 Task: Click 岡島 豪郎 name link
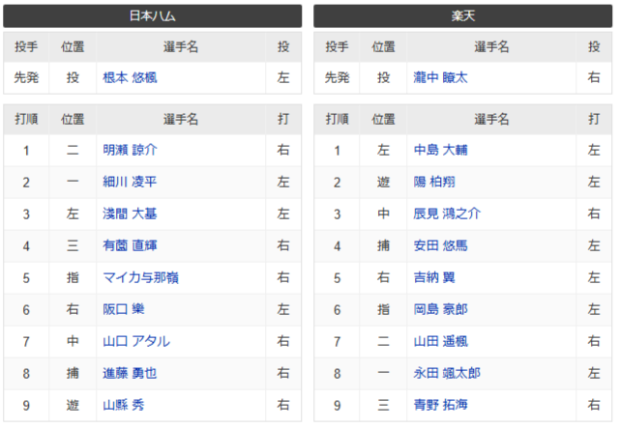coord(440,310)
